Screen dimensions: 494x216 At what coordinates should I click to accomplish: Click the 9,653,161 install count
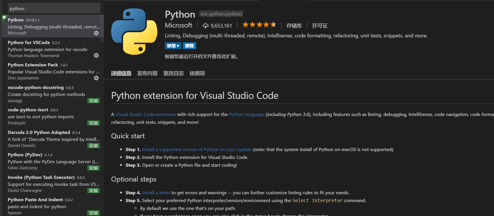coord(221,26)
